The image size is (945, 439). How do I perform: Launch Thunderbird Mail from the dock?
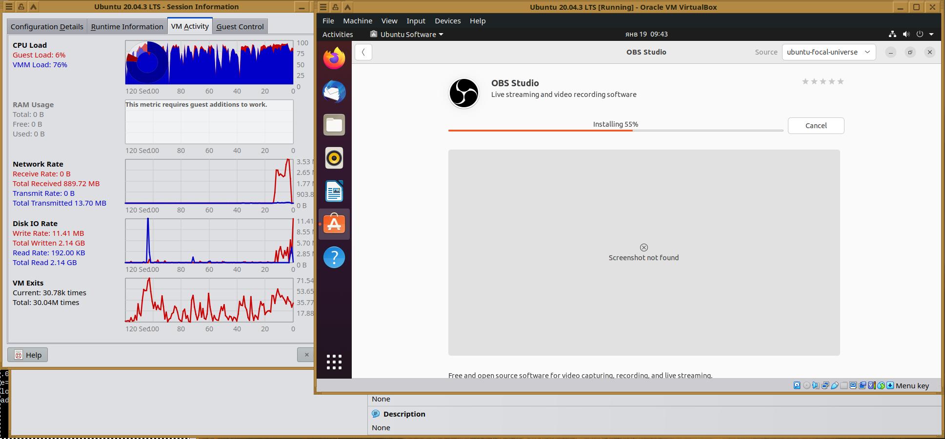(x=334, y=92)
